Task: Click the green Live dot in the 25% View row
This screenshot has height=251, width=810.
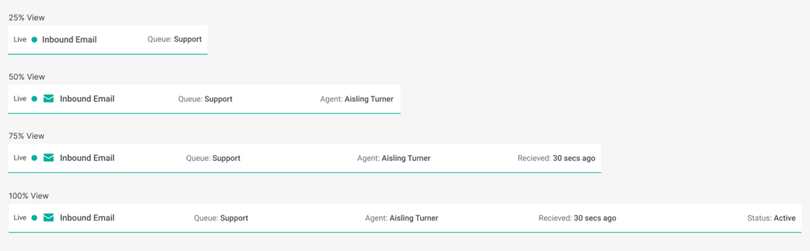Action: click(x=34, y=39)
